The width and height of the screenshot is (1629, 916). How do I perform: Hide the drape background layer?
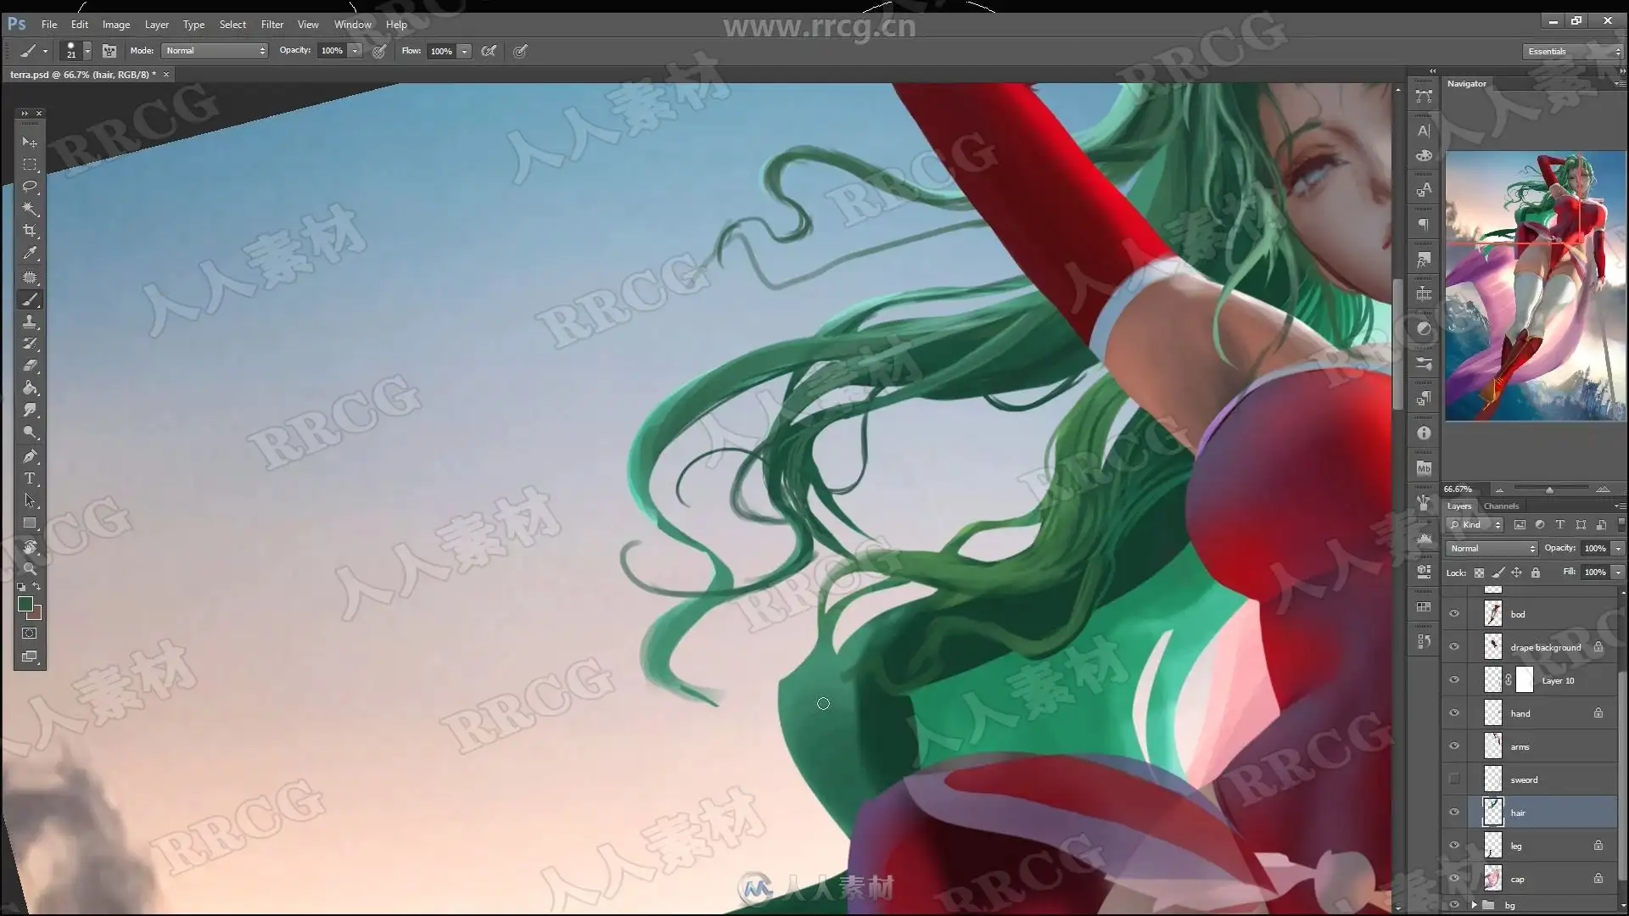(1454, 647)
